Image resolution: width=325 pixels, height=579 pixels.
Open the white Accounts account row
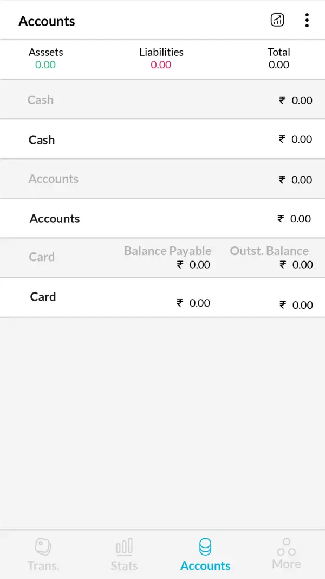click(162, 219)
